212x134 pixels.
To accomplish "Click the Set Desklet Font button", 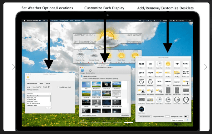I will [145, 117].
